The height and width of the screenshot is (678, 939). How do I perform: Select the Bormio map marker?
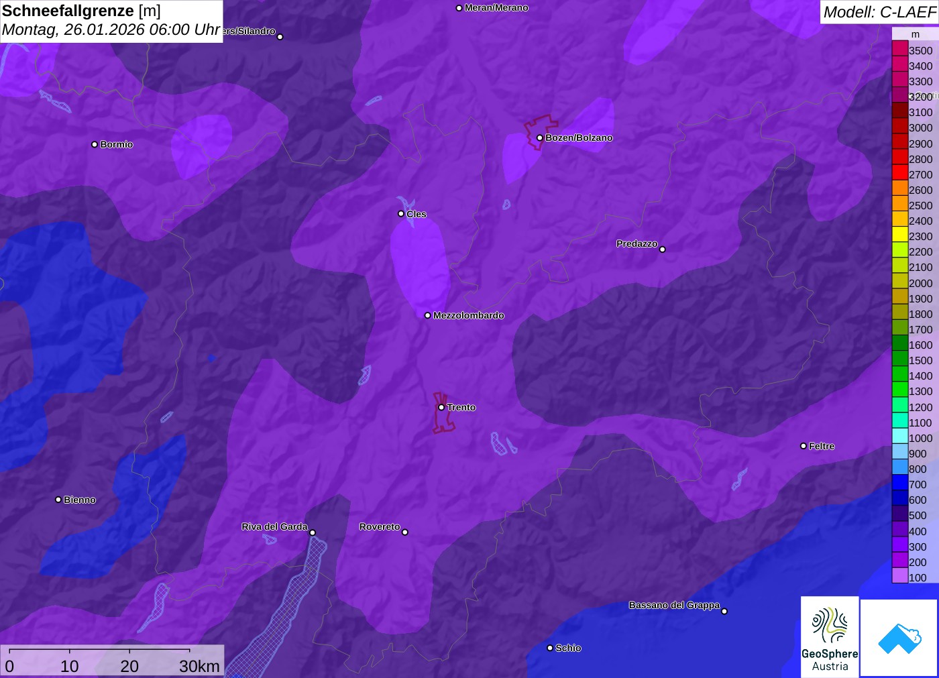click(95, 145)
